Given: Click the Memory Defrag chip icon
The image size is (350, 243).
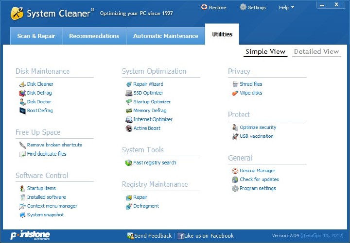Looking at the screenshot, I should click(x=129, y=111).
